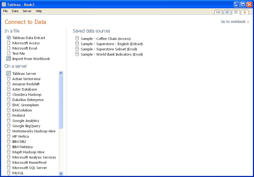Open the Server menu
Image resolution: width=254 pixels, height=177 pixels.
(27, 11)
